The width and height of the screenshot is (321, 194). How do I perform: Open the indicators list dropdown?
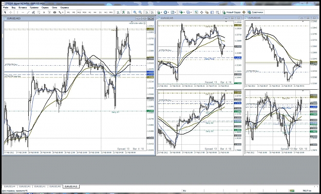pos(159,12)
